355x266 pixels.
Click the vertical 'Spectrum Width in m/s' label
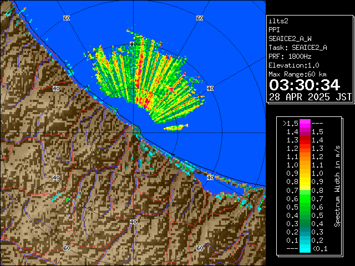pyautogui.click(x=337, y=186)
